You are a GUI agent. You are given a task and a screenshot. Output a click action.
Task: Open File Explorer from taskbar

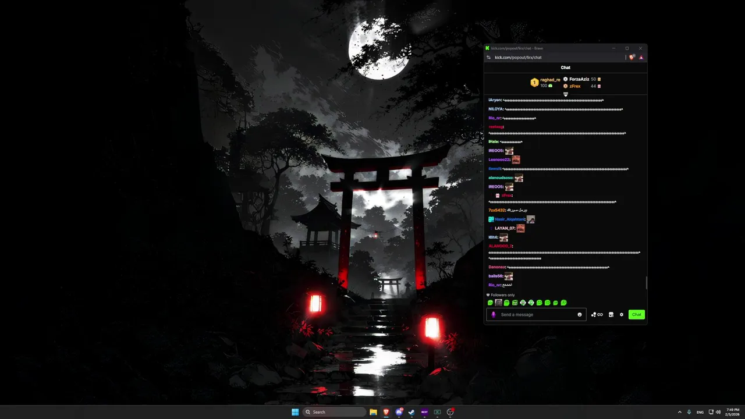(373, 412)
